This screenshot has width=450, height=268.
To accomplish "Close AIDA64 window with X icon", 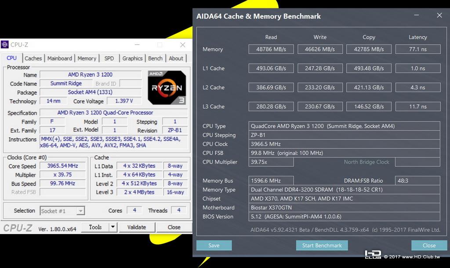I will point(439,15).
